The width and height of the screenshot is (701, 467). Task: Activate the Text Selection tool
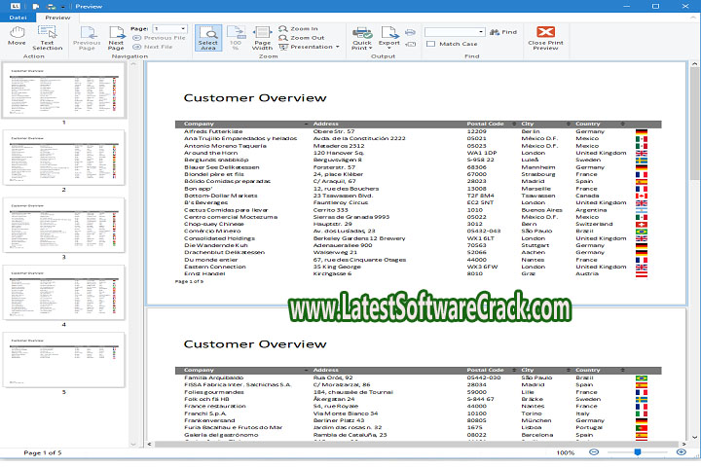click(x=46, y=37)
